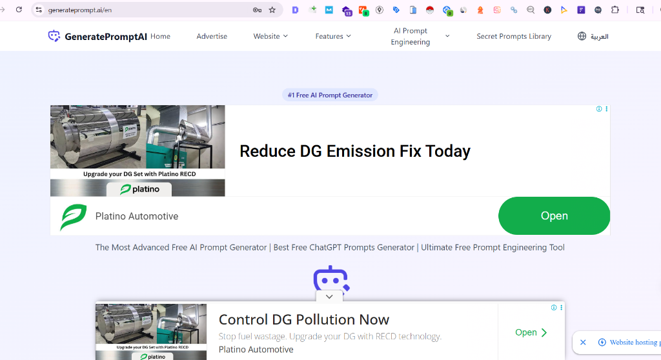Open the map pin extension icon

tap(380, 10)
